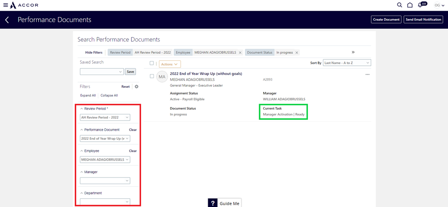
Task: Click Manager Activation | Ready task text
Action: (x=284, y=115)
